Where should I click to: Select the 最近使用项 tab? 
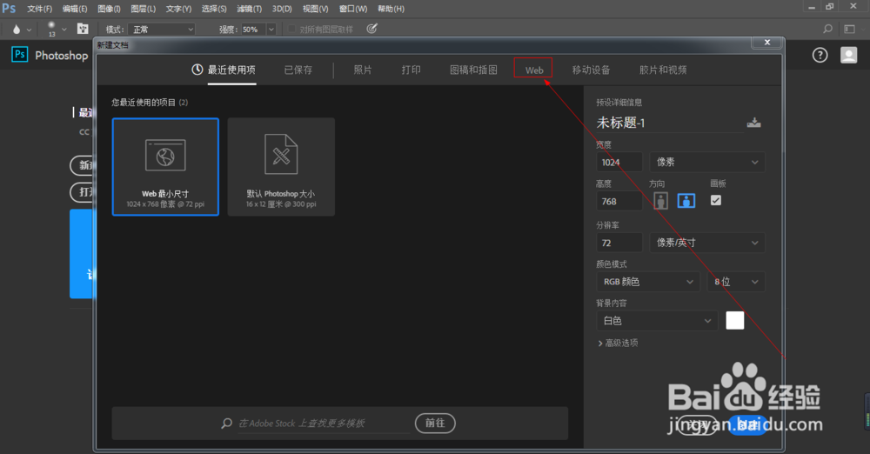coord(231,70)
